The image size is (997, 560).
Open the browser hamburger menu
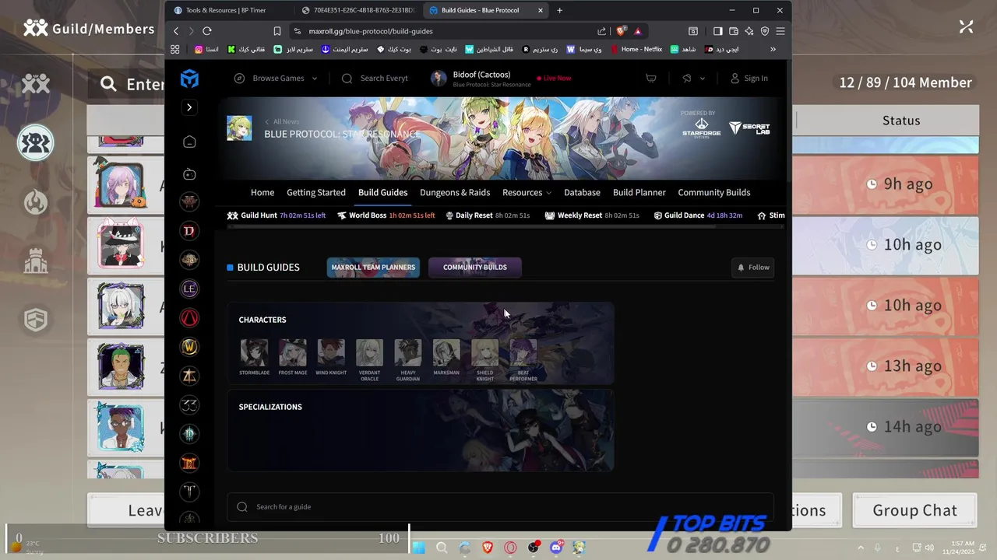780,31
